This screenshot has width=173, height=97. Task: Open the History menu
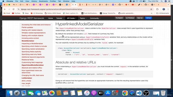34,1
